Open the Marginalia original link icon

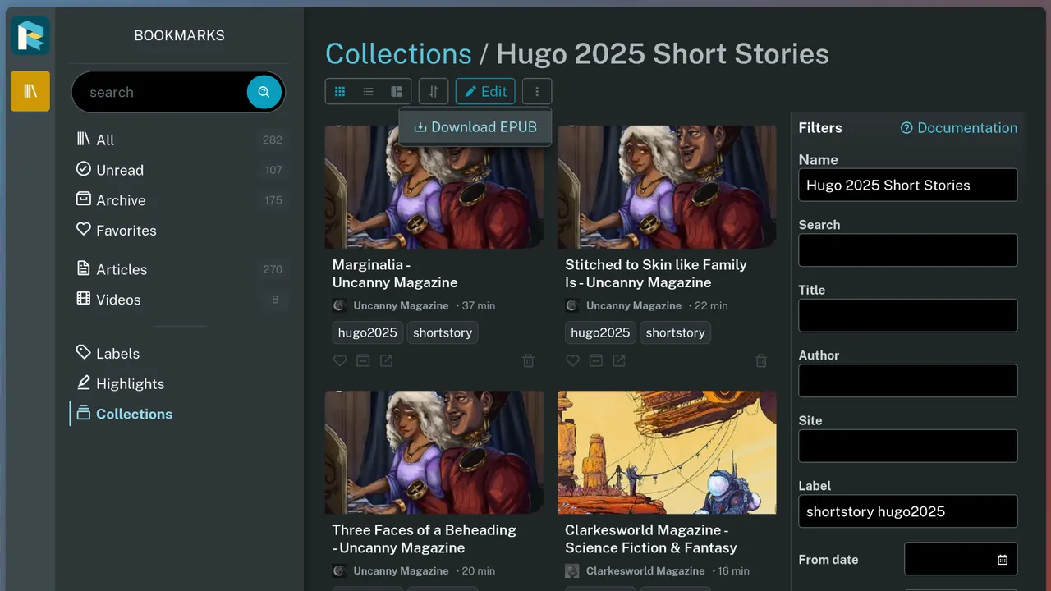pyautogui.click(x=386, y=360)
